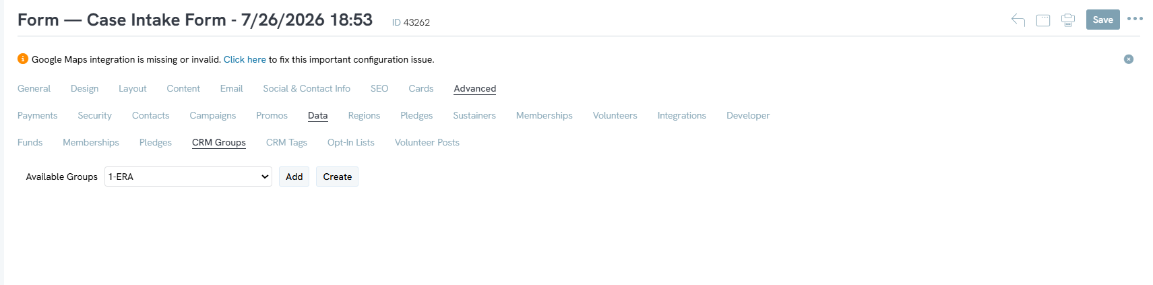Viewport: 1153px width, 285px height.
Task: Open the window preview icon
Action: [x=1043, y=20]
